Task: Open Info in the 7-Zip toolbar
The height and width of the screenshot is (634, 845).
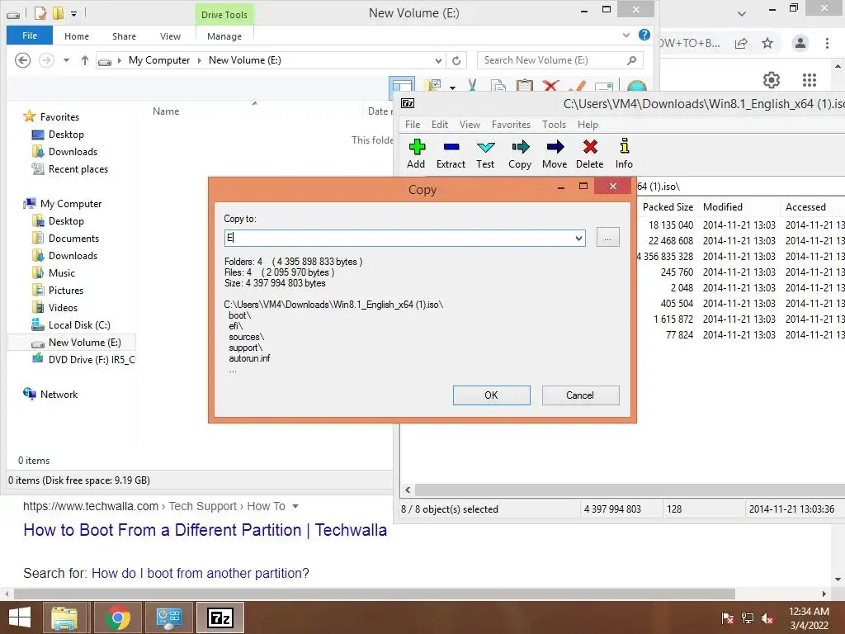Action: click(x=624, y=154)
